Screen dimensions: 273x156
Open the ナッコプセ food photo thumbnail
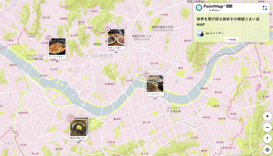(57, 46)
